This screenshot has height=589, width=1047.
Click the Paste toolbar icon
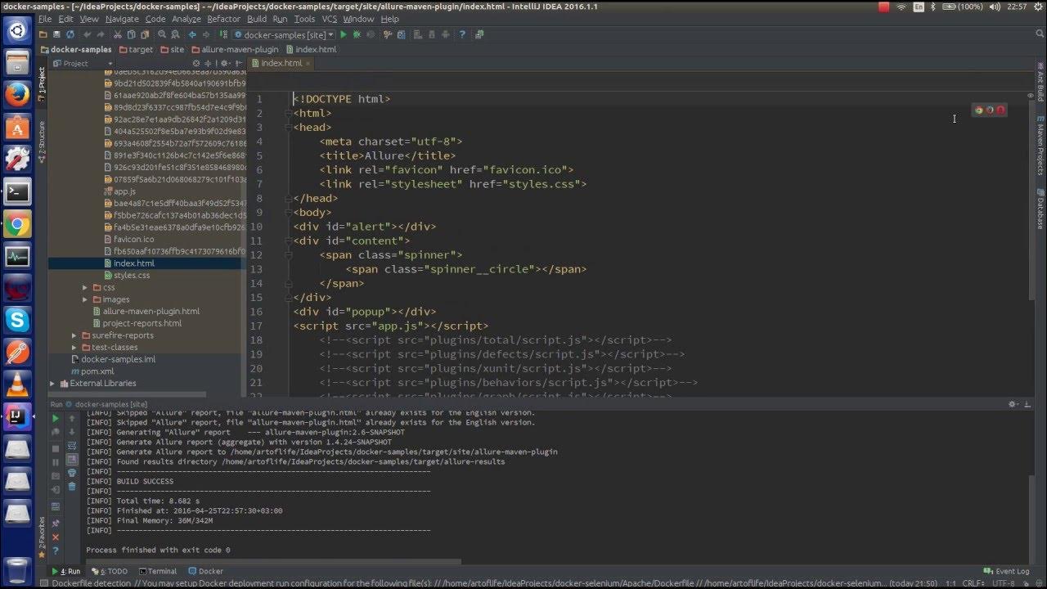coord(145,35)
